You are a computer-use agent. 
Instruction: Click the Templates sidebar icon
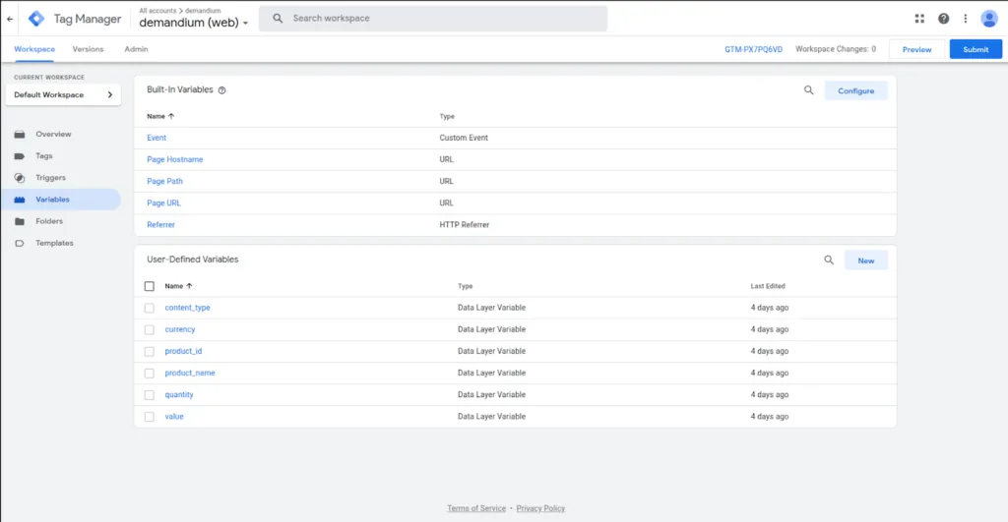[20, 244]
